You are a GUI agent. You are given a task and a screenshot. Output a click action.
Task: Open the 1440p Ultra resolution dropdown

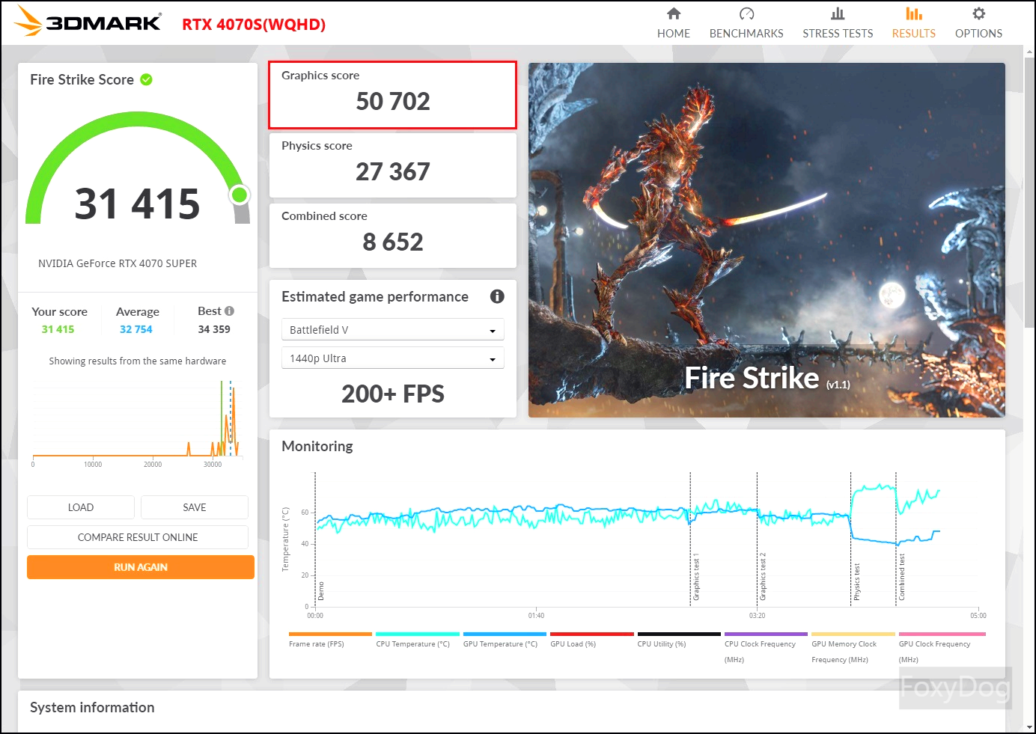point(392,358)
